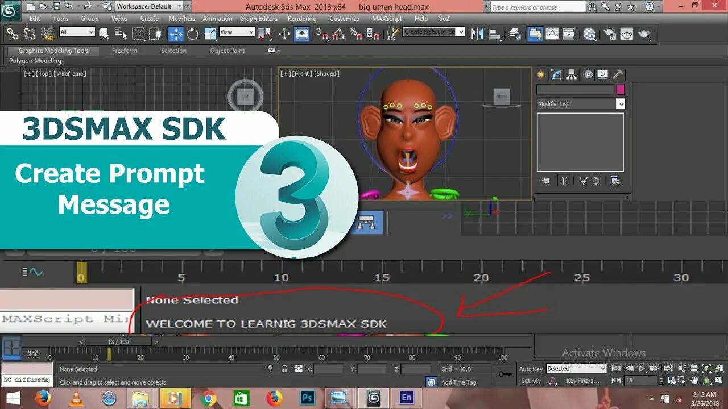728x409 pixels.
Task: Open the reference coordinate system View dropdown
Action: [237, 32]
